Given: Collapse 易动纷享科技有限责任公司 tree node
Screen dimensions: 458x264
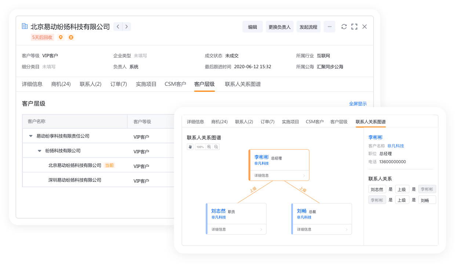Looking at the screenshot, I should click(31, 136).
